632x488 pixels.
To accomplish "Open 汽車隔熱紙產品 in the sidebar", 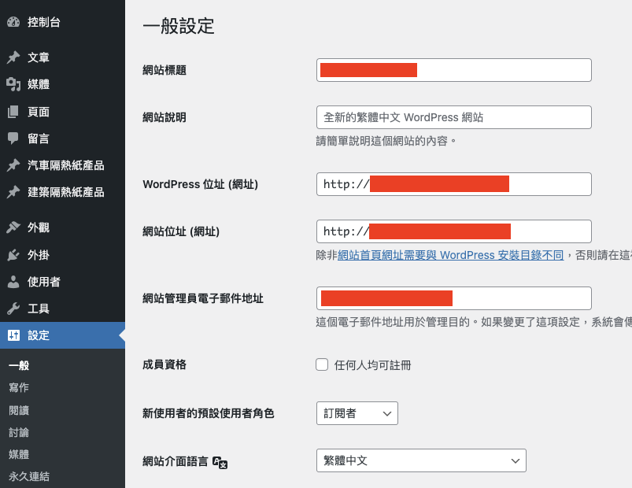I will [x=65, y=165].
